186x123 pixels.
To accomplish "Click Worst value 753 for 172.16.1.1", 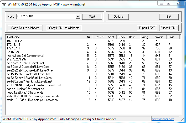I will point(158,48).
